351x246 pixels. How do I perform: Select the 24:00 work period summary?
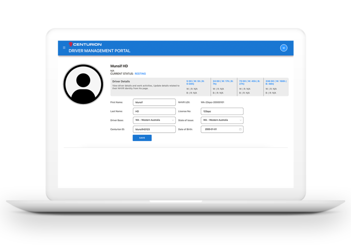[223, 83]
